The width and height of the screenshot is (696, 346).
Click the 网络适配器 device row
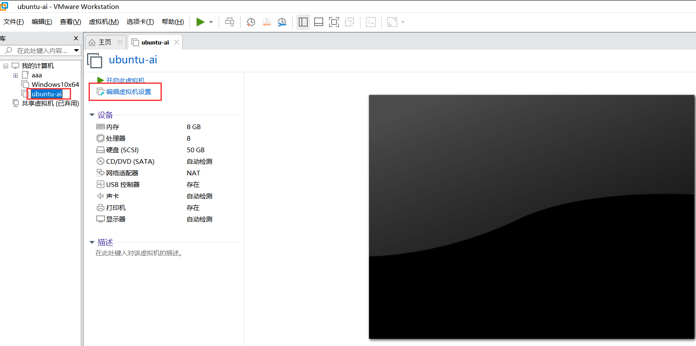[x=167, y=173]
